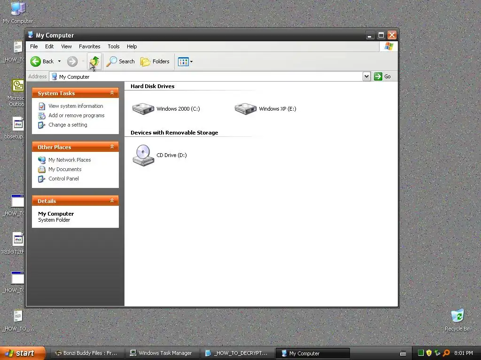Click Add or remove programs link

tap(77, 115)
